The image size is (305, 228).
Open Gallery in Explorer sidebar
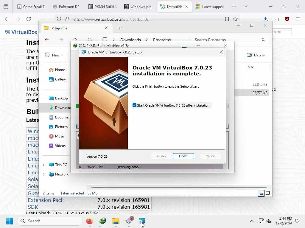57,79
